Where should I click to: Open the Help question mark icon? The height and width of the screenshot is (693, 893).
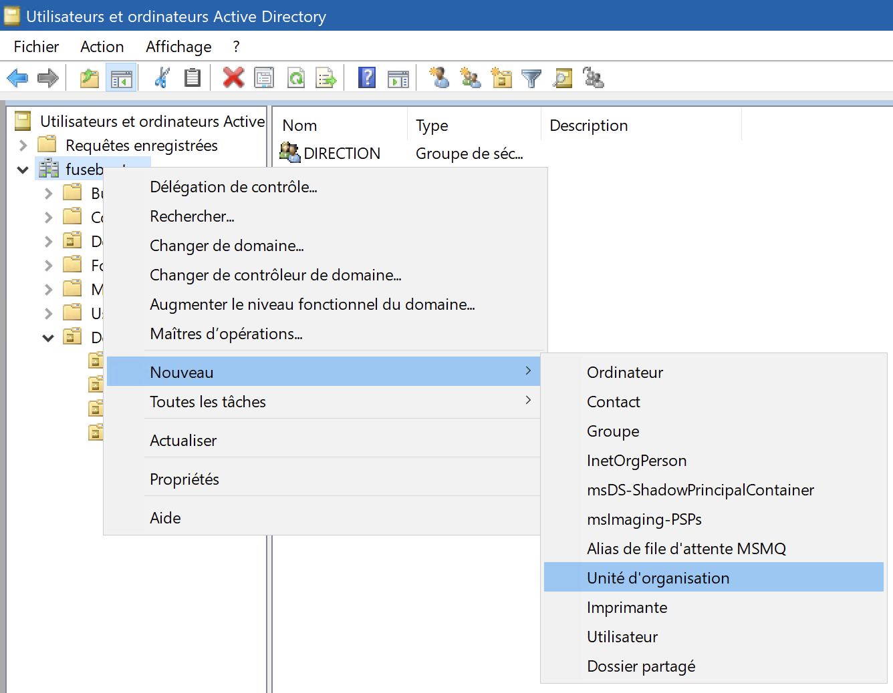tap(367, 77)
